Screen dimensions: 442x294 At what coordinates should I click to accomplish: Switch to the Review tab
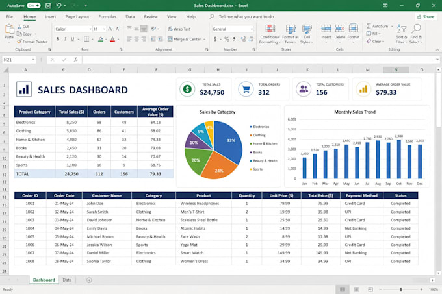pyautogui.click(x=151, y=17)
